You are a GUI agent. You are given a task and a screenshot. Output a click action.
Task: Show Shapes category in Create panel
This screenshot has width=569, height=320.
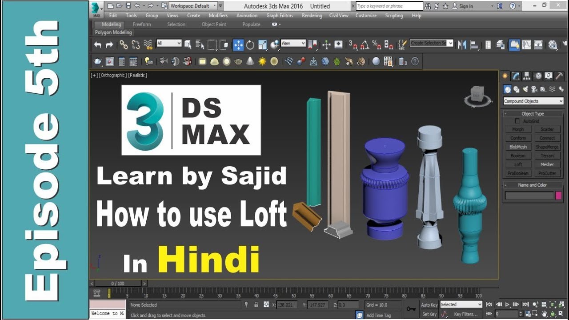tap(517, 89)
